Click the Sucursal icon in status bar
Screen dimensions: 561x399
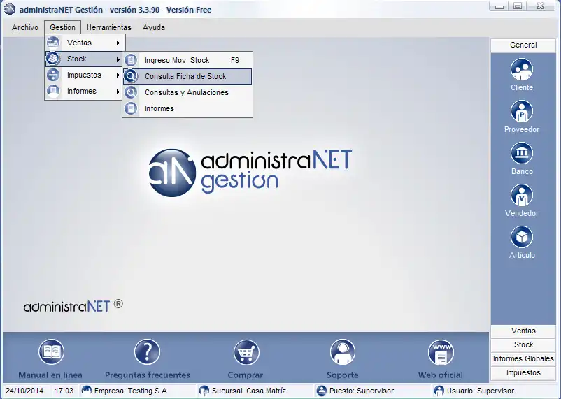click(x=204, y=391)
